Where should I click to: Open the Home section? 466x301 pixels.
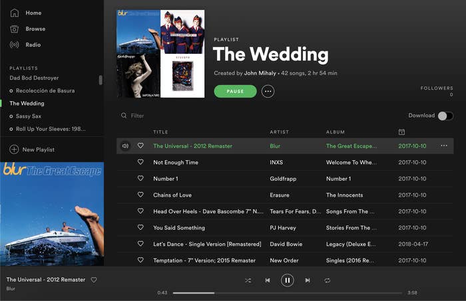[33, 13]
